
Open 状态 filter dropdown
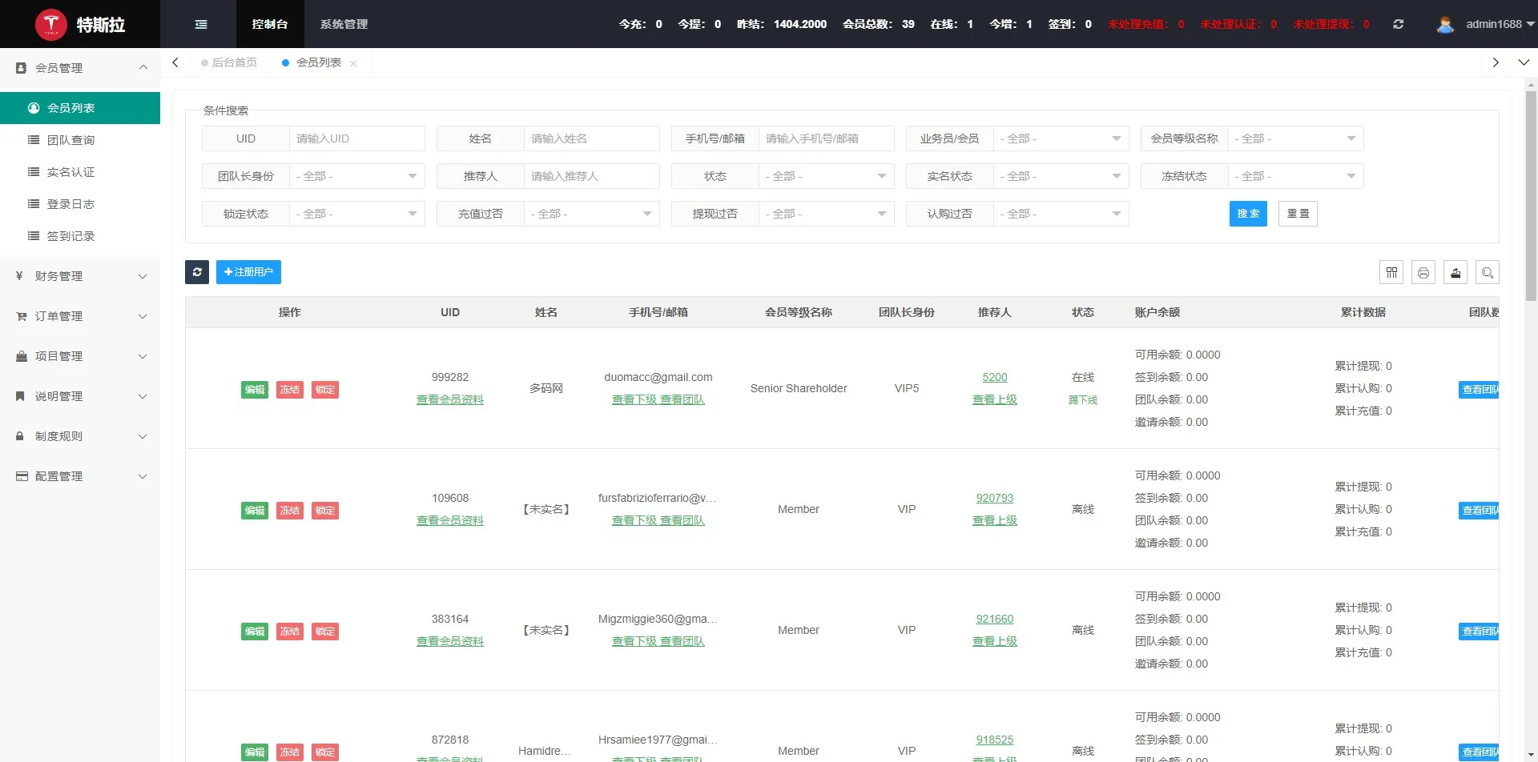click(x=826, y=176)
